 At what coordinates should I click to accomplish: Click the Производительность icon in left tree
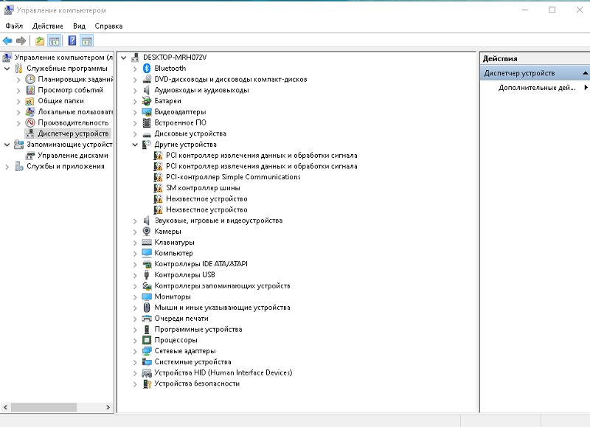30,122
